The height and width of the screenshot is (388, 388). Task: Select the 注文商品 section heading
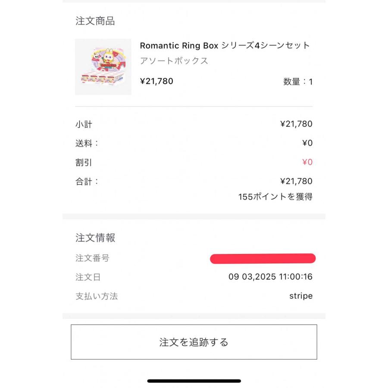point(96,21)
